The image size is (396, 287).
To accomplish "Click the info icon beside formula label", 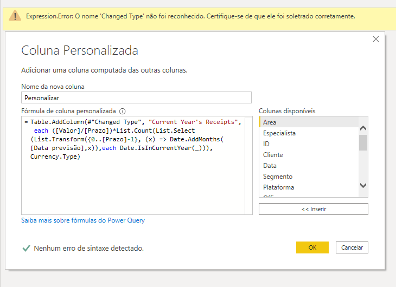I will pos(122,111).
